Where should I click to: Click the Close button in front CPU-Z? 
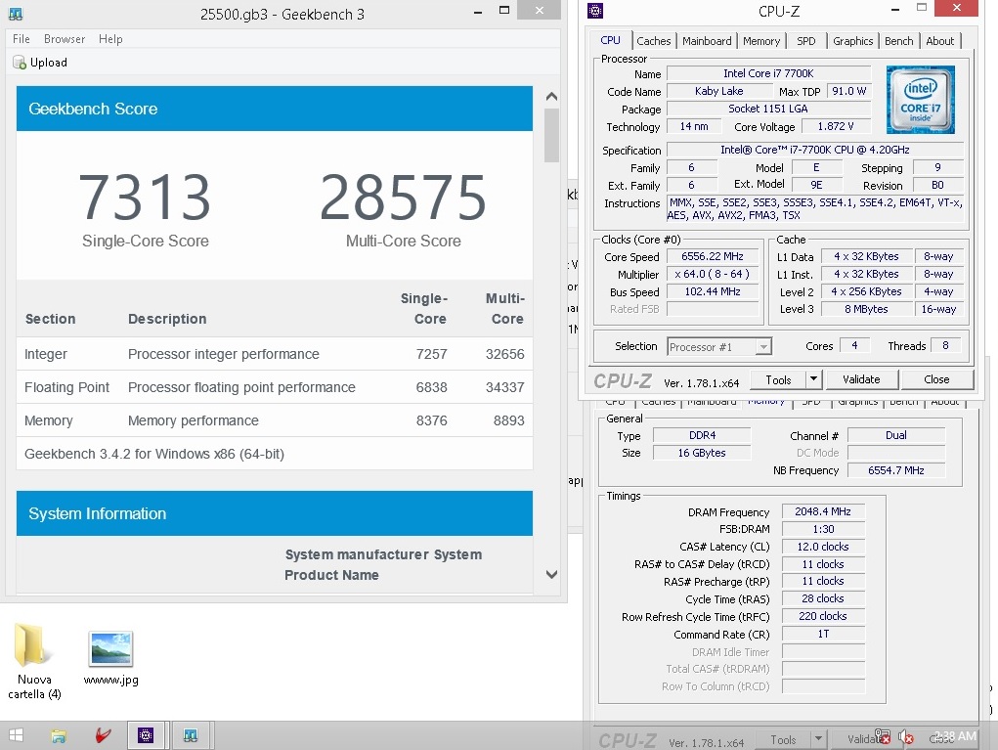(936, 379)
